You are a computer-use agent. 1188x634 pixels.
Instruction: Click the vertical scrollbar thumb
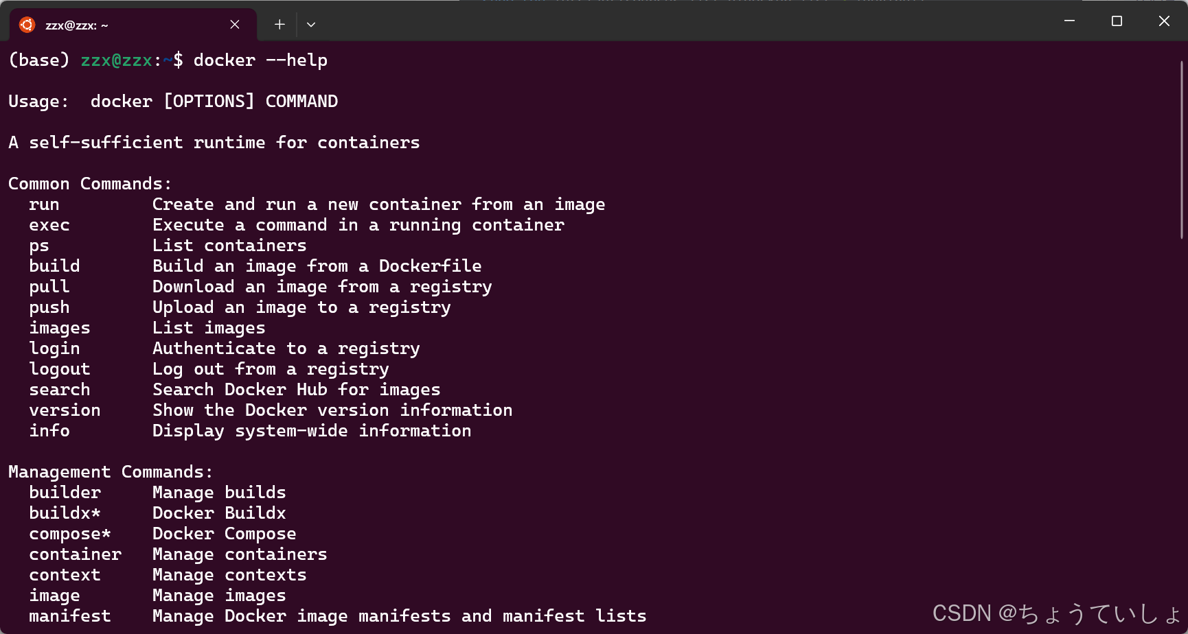(x=1182, y=150)
